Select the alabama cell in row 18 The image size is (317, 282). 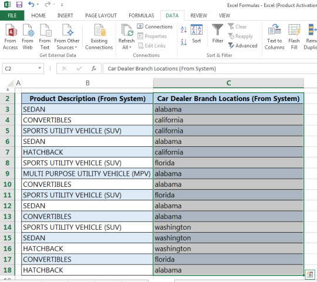[228, 270]
